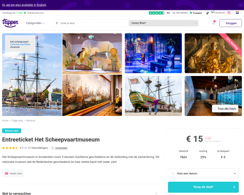The width and height of the screenshot is (244, 195).
Task: Click the Bekijk video button
Action: (x=13, y=173)
